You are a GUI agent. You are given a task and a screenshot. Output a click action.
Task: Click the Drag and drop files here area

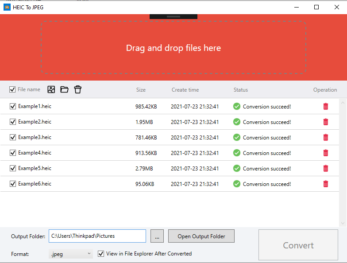coord(173,47)
